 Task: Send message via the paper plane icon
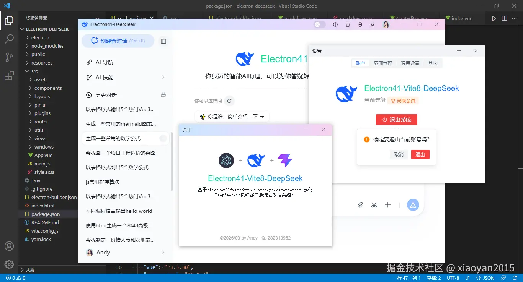(x=412, y=205)
